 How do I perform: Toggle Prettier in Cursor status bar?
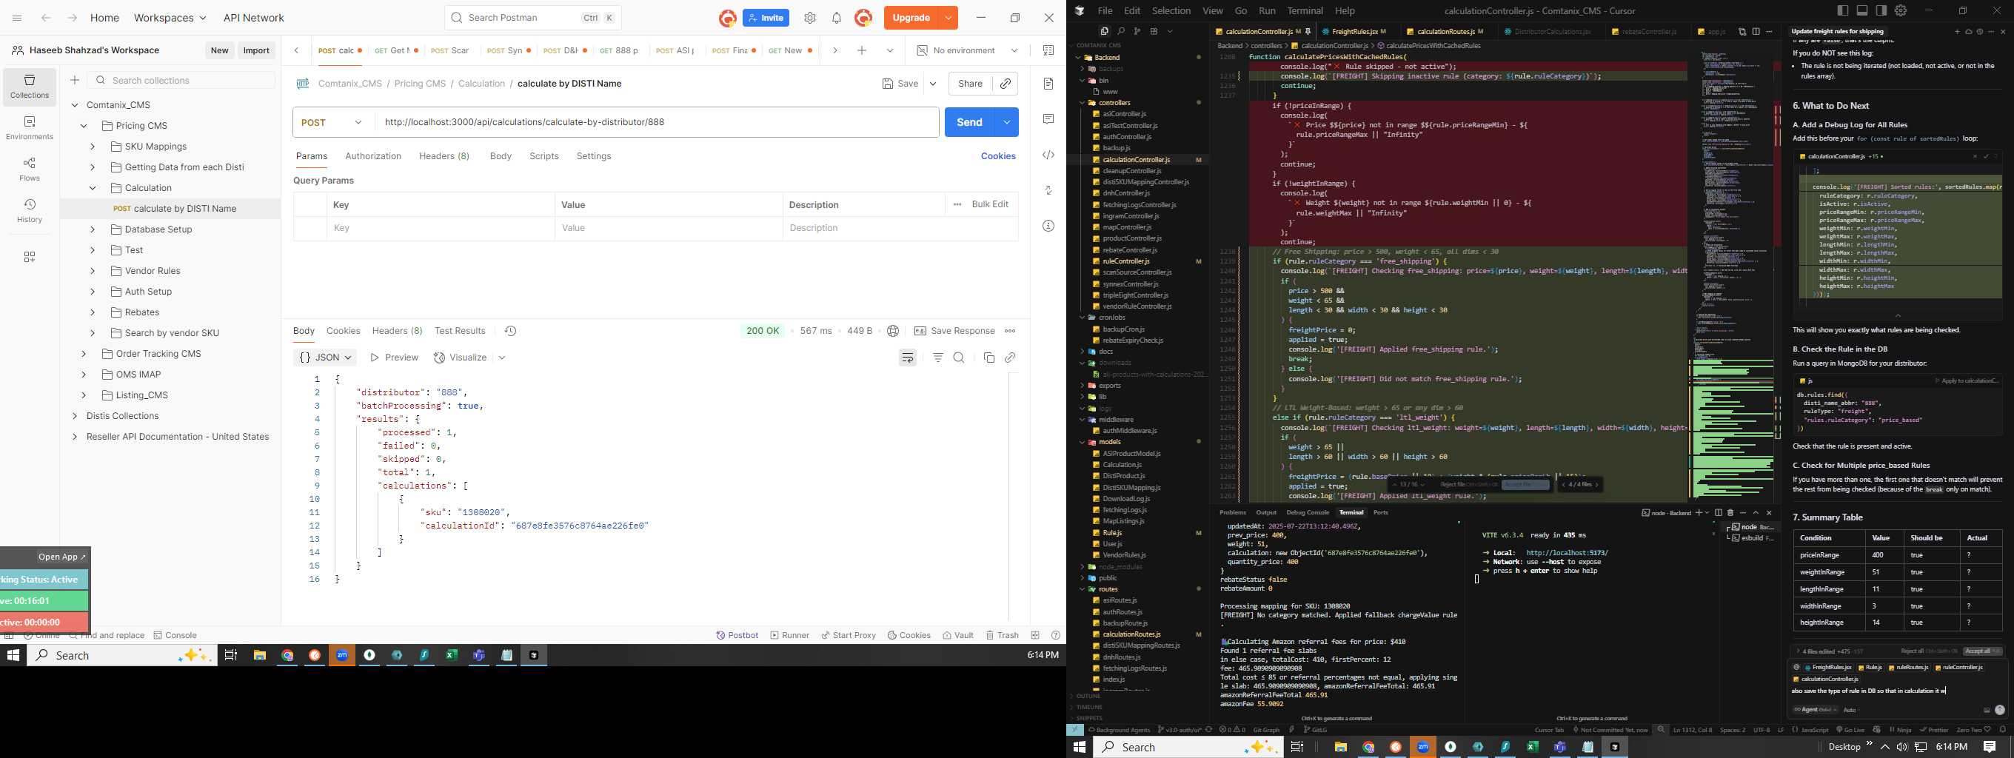(1933, 730)
